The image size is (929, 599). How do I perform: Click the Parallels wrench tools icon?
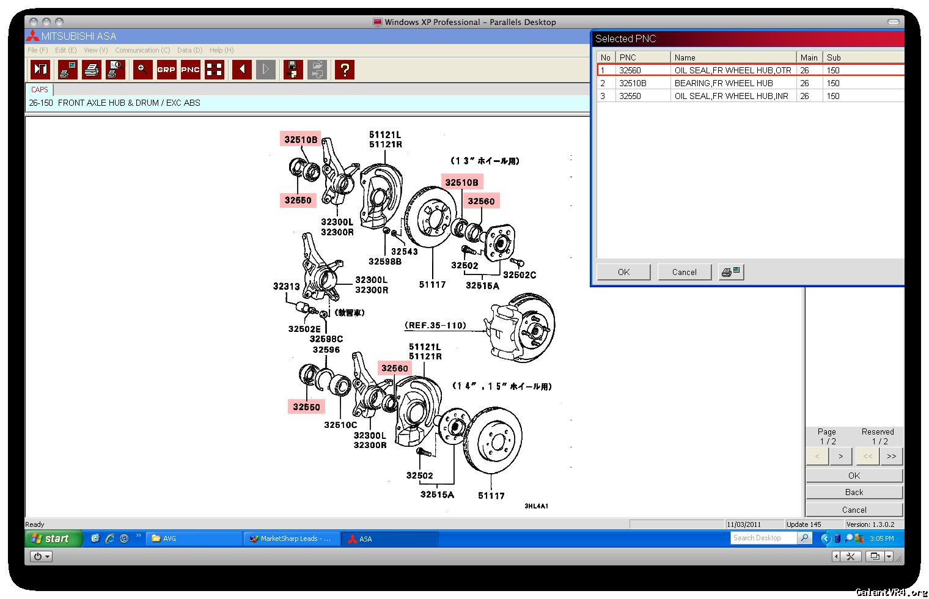[x=850, y=556]
